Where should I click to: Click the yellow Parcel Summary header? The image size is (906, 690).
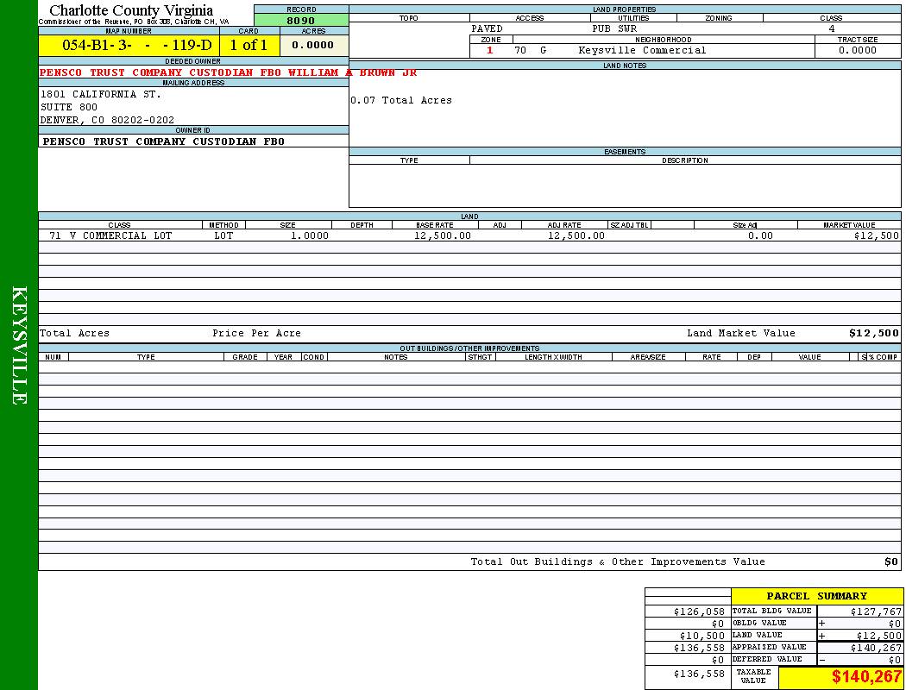click(x=816, y=596)
